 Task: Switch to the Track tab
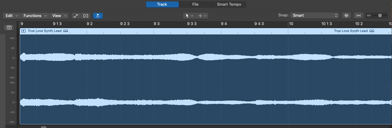[x=162, y=4]
